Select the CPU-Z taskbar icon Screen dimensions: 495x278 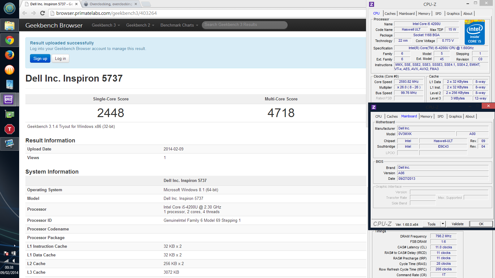9,99
